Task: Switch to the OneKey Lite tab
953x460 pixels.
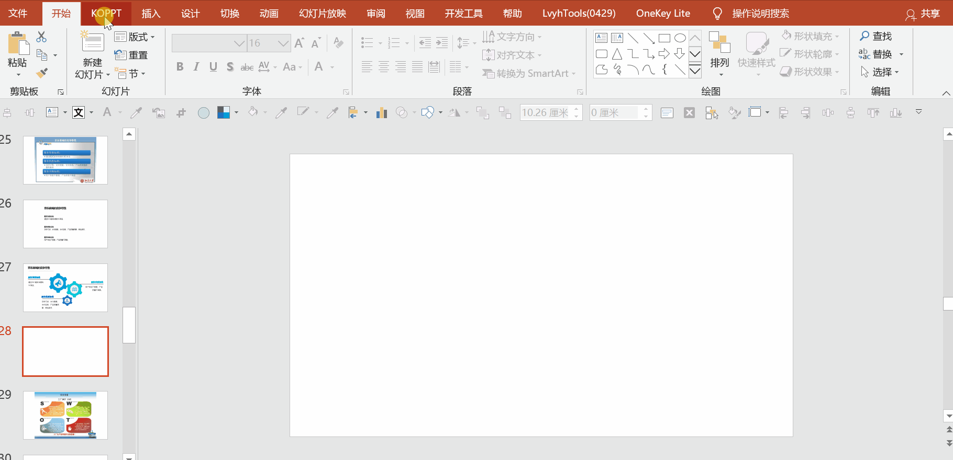Action: coord(663,14)
